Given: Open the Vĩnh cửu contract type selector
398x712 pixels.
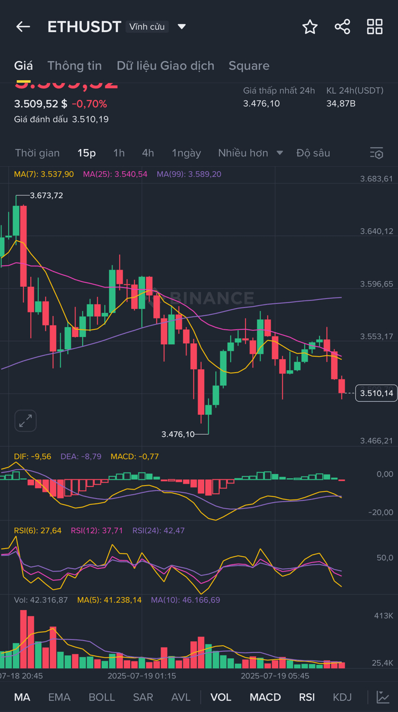Looking at the screenshot, I should 147,26.
